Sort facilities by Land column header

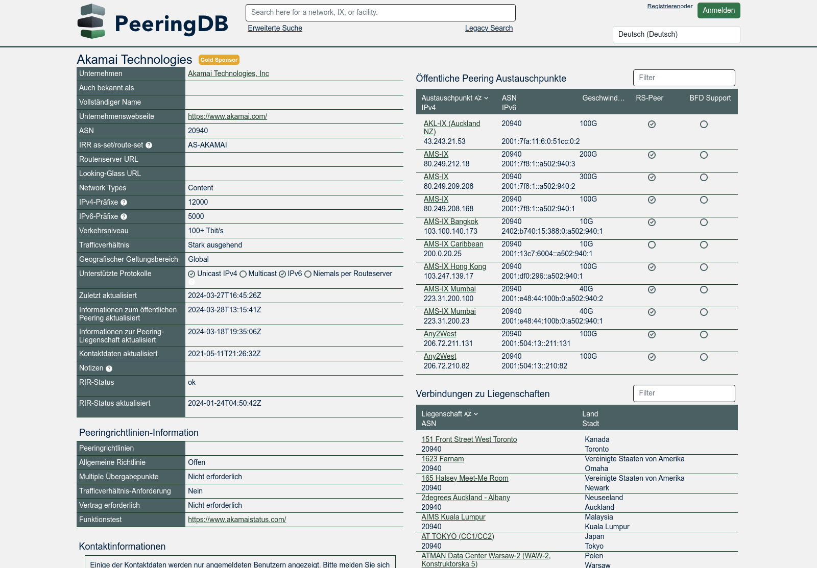(x=590, y=414)
